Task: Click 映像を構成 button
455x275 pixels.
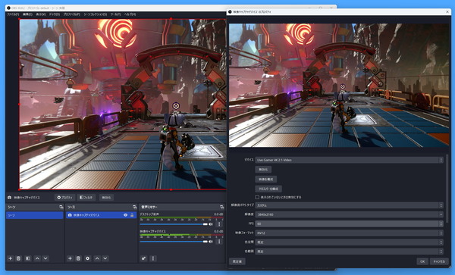Action: tap(266, 180)
